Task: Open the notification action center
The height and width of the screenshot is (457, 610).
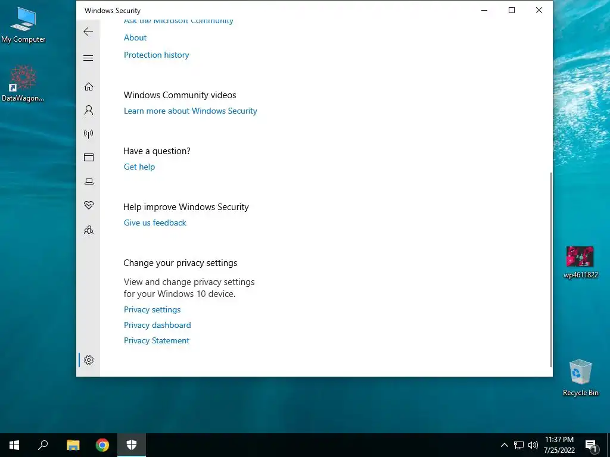Action: [x=591, y=445]
